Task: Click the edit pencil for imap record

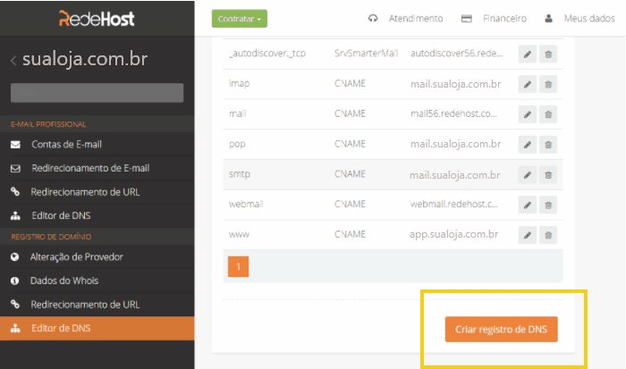Action: point(528,84)
